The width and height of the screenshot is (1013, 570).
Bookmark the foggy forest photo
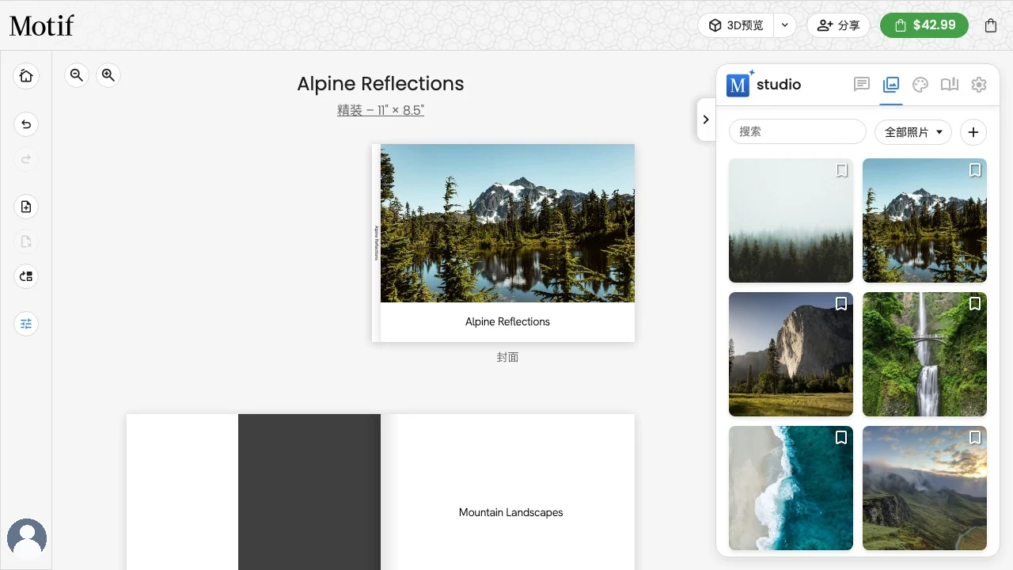tap(841, 170)
